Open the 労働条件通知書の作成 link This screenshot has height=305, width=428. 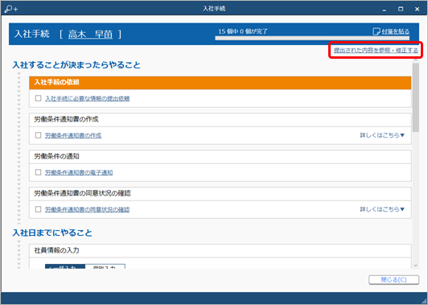click(73, 135)
